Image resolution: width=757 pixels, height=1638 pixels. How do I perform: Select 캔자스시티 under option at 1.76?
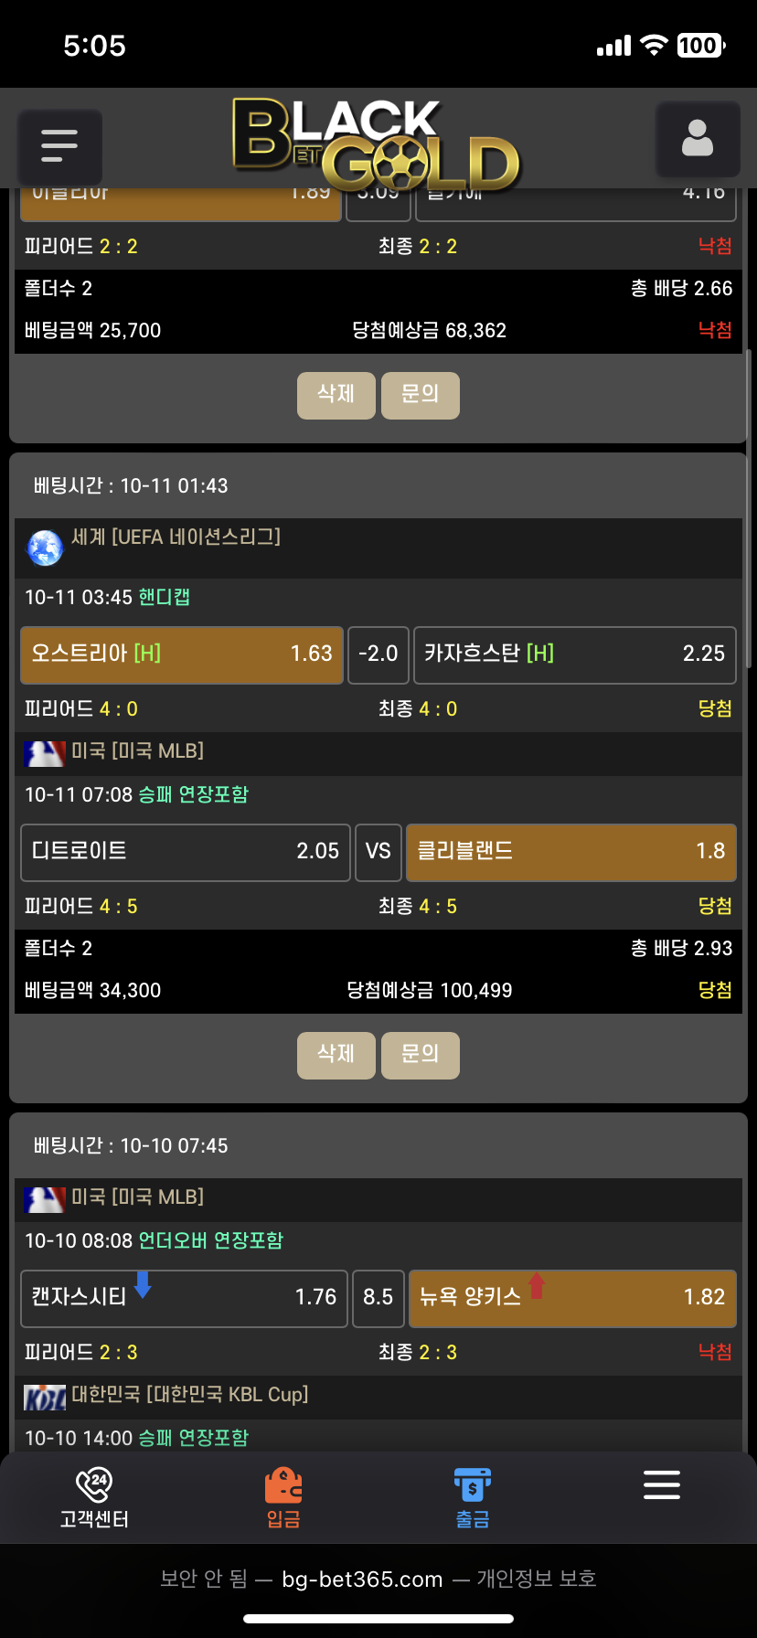point(185,1298)
